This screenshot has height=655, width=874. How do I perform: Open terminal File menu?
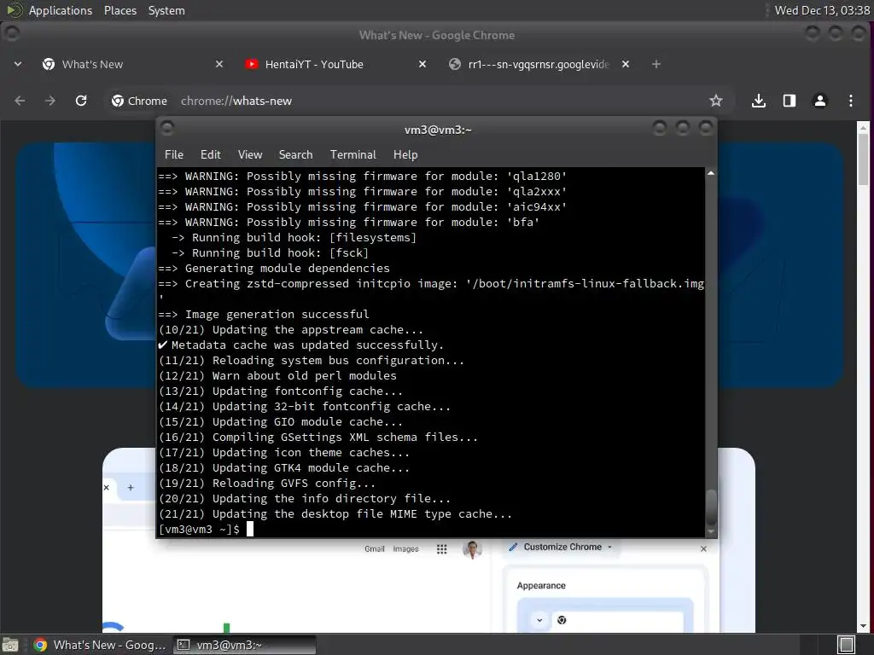pos(174,155)
